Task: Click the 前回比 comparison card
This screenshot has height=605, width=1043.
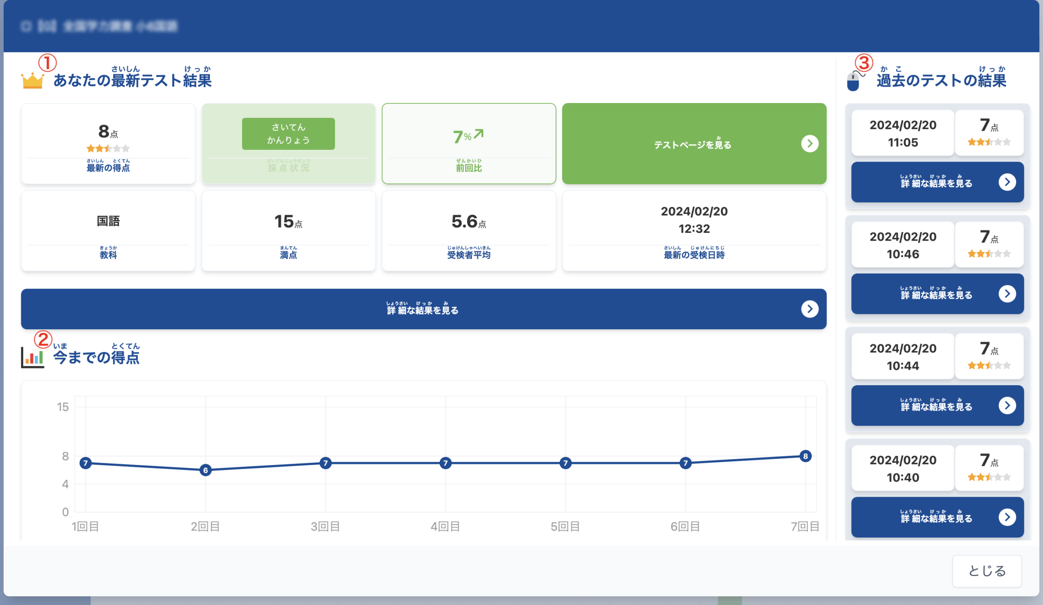Action: click(469, 144)
